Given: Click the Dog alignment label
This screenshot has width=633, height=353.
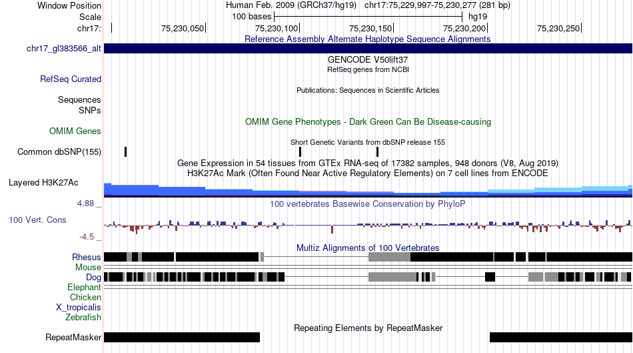Looking at the screenshot, I should pos(94,277).
